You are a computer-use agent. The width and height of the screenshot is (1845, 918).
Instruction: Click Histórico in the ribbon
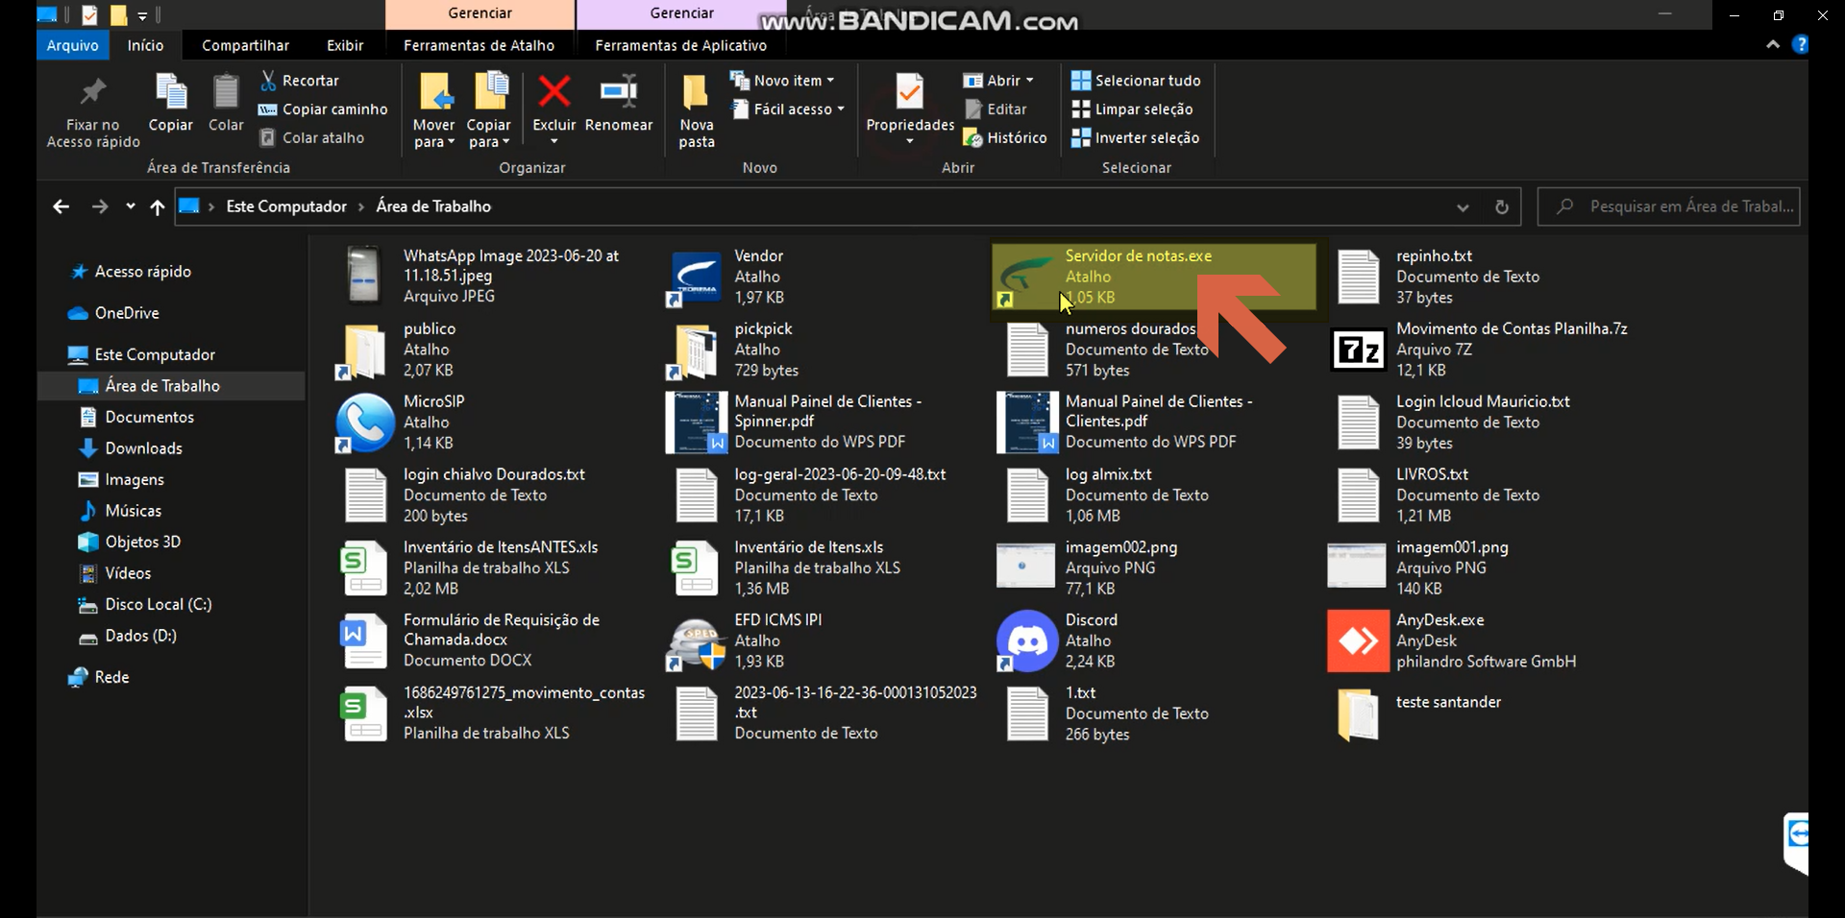pos(1005,138)
